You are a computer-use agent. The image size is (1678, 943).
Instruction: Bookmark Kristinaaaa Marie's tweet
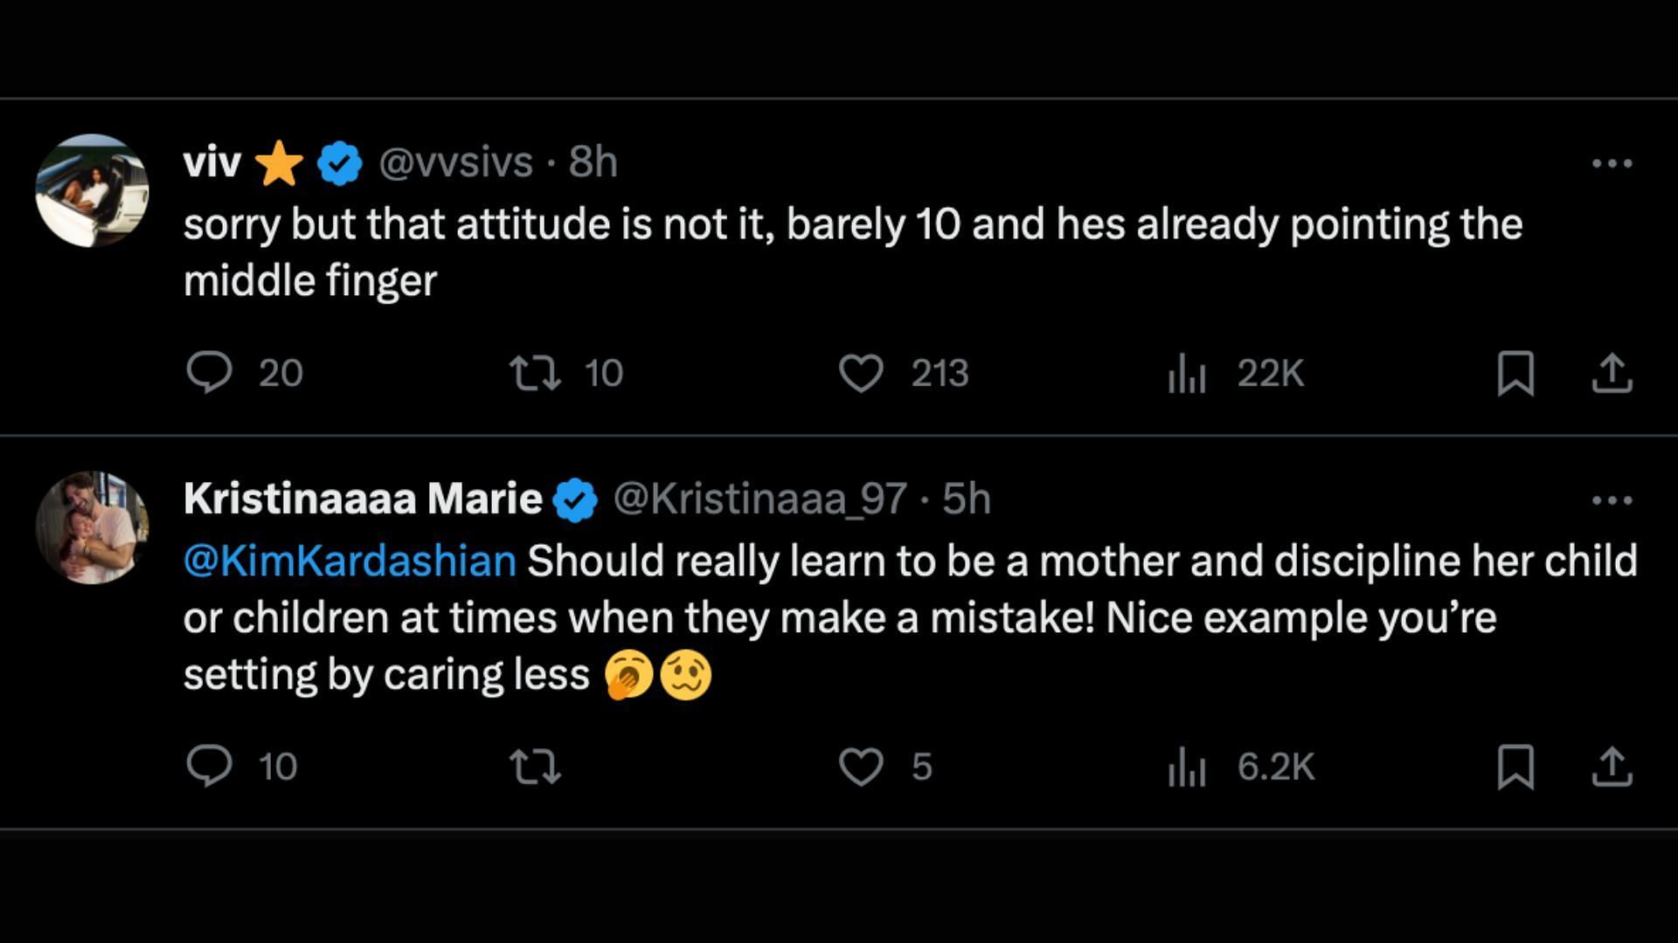click(x=1515, y=767)
